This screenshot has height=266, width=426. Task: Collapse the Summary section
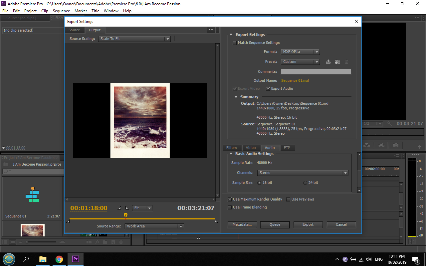point(236,97)
